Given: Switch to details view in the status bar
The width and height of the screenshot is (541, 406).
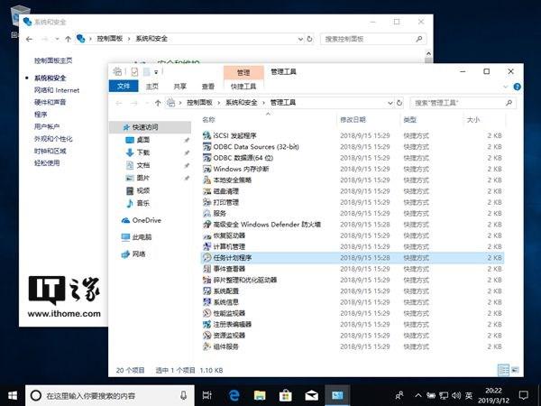Looking at the screenshot, I should click(x=503, y=370).
